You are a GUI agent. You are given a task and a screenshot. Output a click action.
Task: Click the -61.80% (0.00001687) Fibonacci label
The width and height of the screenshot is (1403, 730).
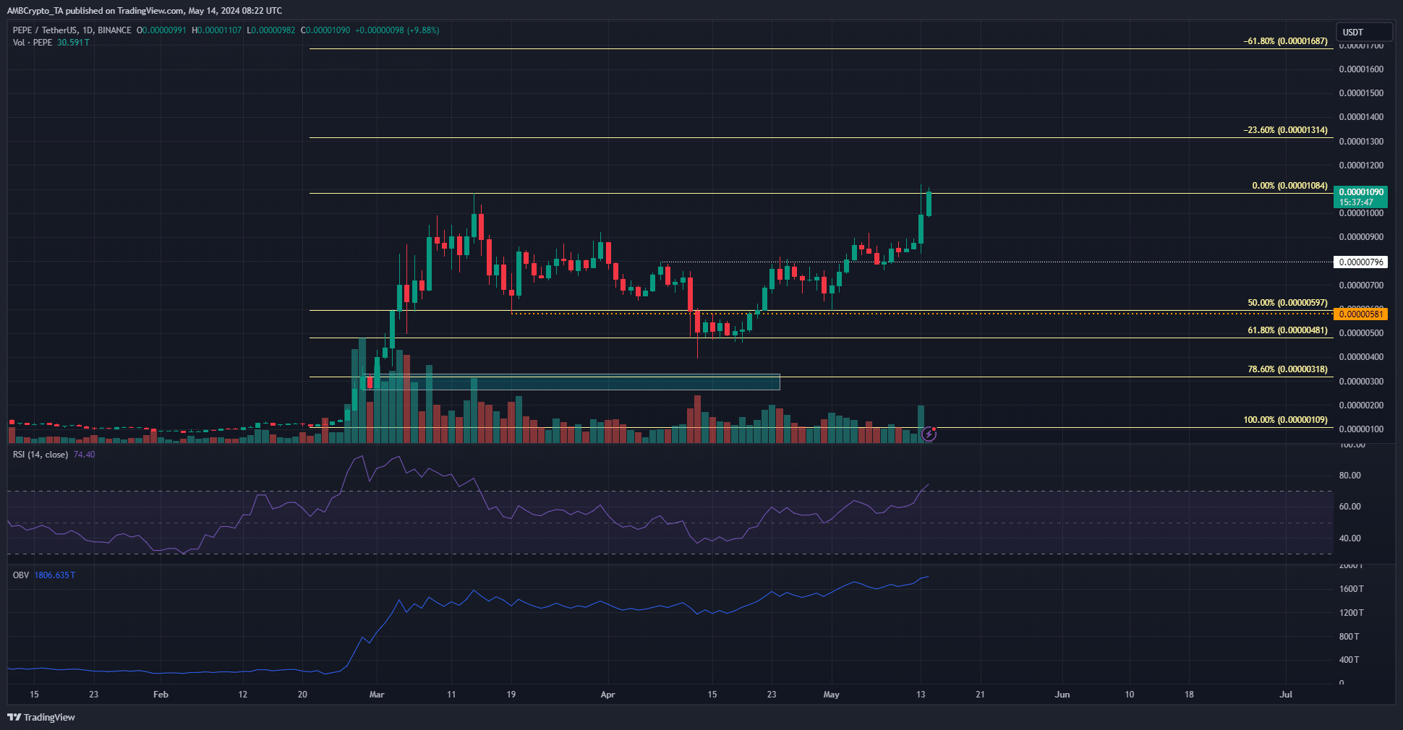point(1286,41)
